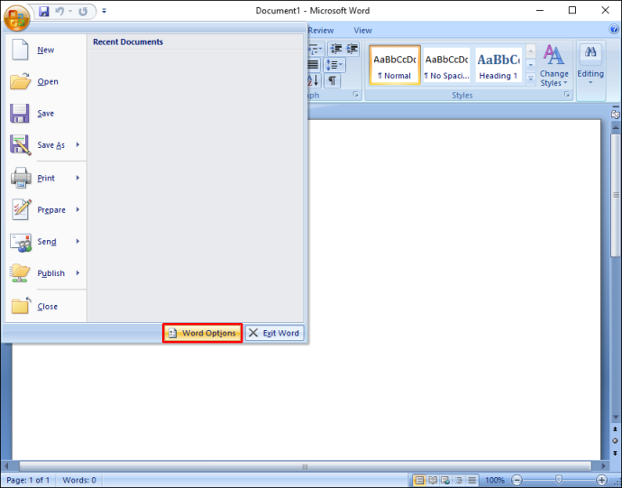
Task: Click the round Office button
Action: [x=17, y=18]
